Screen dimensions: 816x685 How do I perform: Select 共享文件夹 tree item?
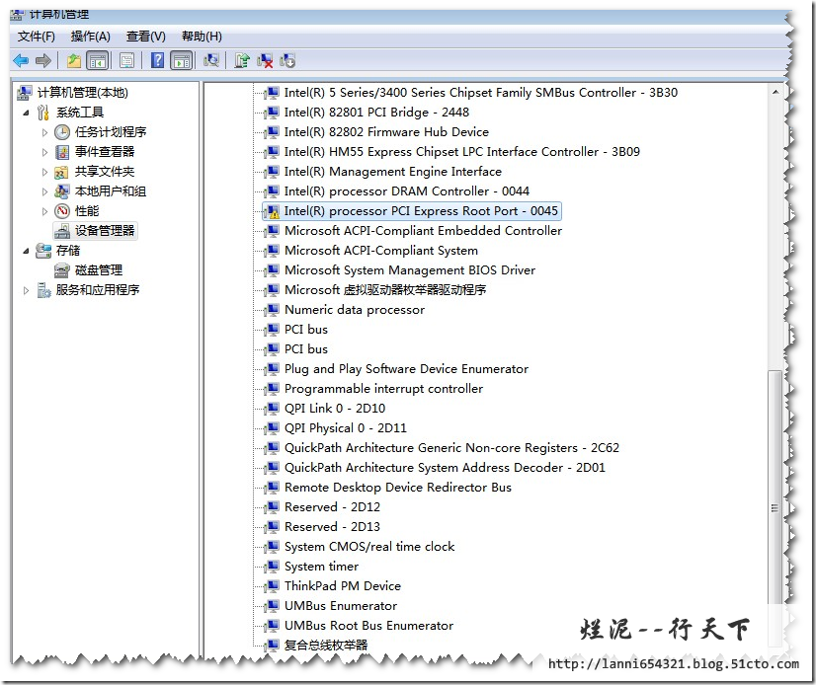pos(105,172)
